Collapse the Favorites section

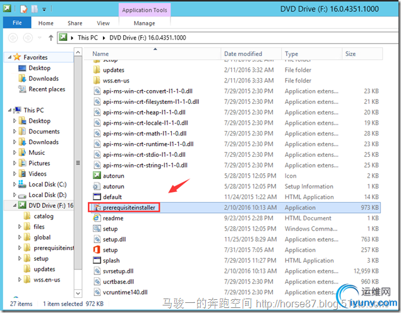[9, 57]
